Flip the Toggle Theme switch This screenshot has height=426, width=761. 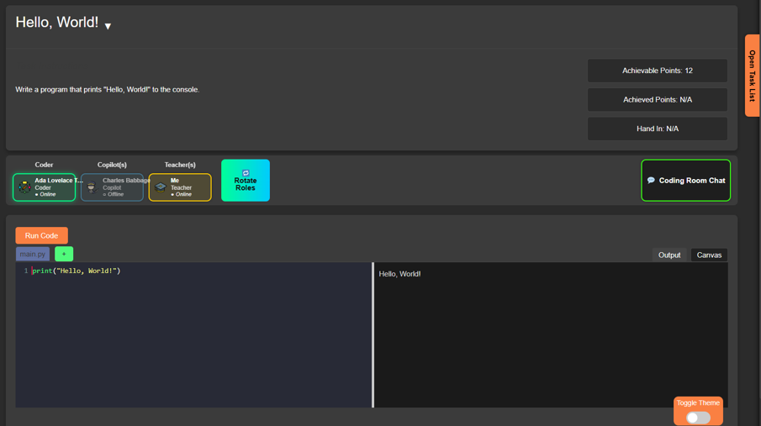click(698, 418)
